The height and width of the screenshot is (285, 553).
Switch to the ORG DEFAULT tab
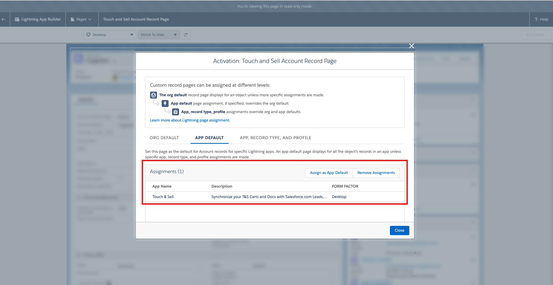tap(164, 138)
